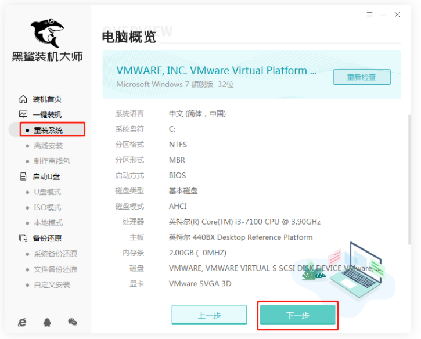The width and height of the screenshot is (421, 339).
Task: Click the shark logo of 黑鲨装机大师
Action: 47,32
